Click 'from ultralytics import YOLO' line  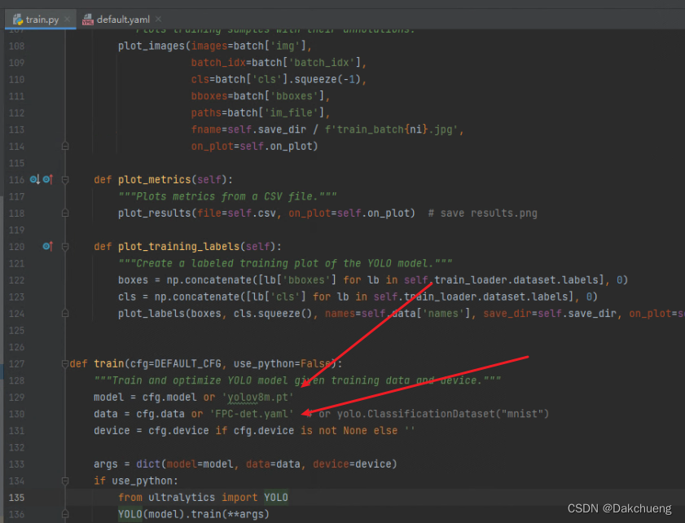(x=203, y=497)
